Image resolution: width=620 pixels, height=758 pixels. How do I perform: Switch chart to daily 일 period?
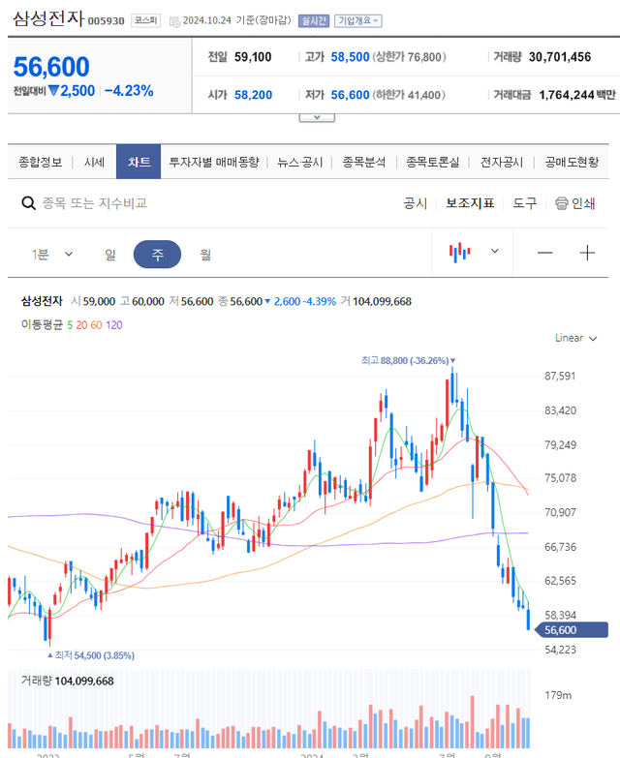click(x=110, y=254)
